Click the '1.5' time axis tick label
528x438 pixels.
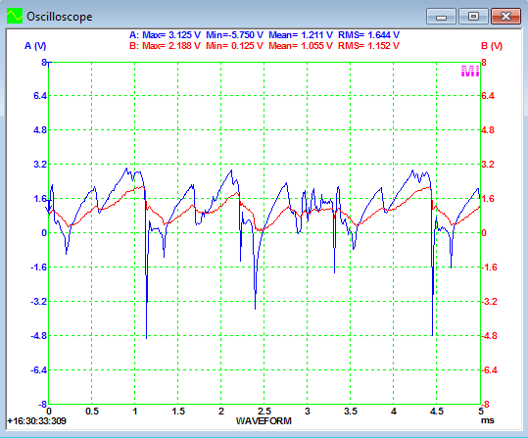coord(178,412)
